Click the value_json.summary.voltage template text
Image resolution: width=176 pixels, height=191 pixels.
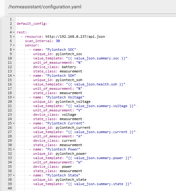point(101,106)
